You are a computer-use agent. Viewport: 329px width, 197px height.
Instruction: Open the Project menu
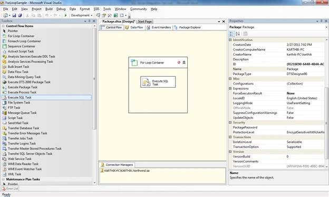pos(36,9)
